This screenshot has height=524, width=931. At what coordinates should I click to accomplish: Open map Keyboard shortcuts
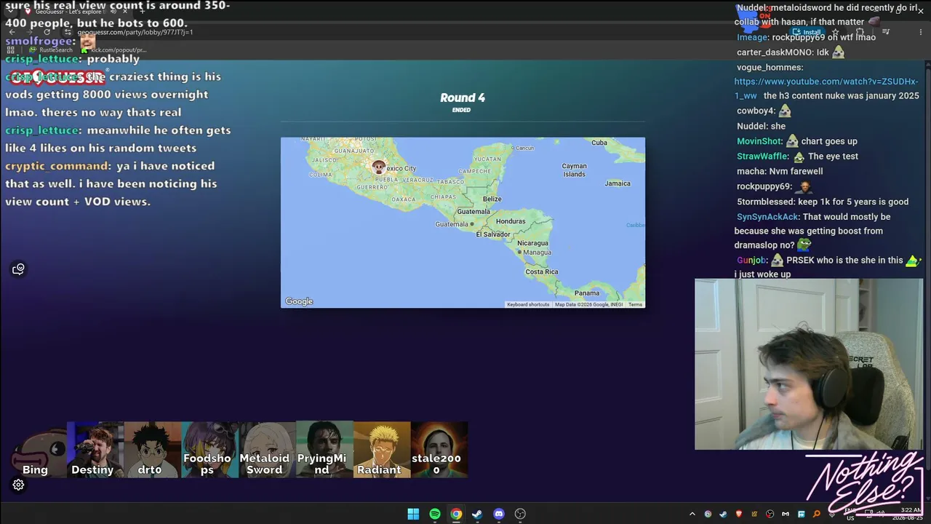pos(528,304)
